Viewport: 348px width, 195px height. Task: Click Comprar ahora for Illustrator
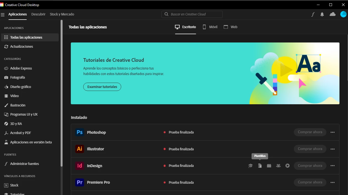(310, 149)
